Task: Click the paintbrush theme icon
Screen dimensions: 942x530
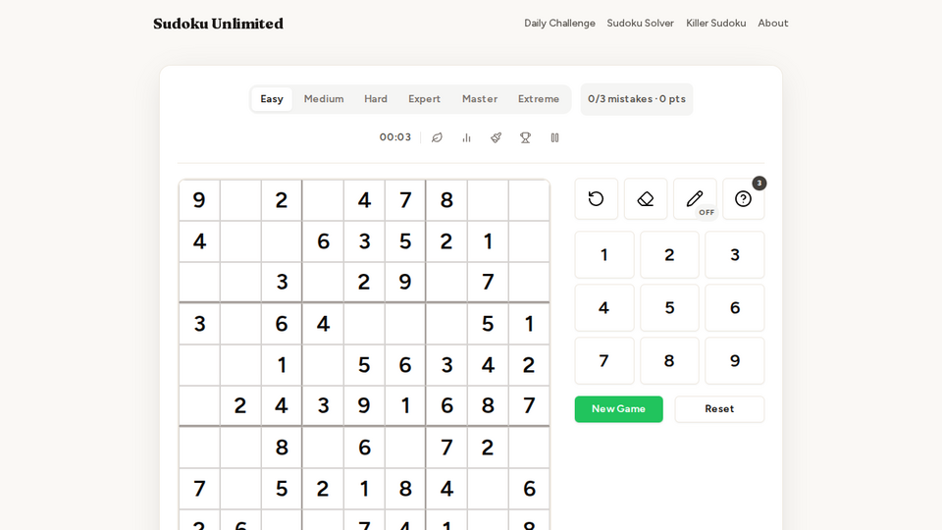Action: tap(496, 137)
